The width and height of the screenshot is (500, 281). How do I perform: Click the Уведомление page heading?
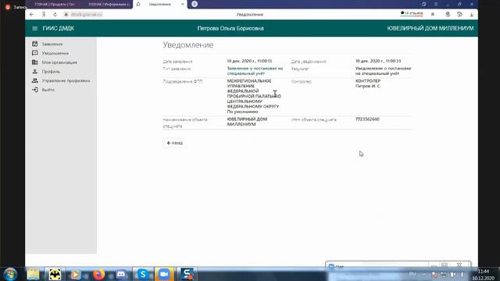188,45
